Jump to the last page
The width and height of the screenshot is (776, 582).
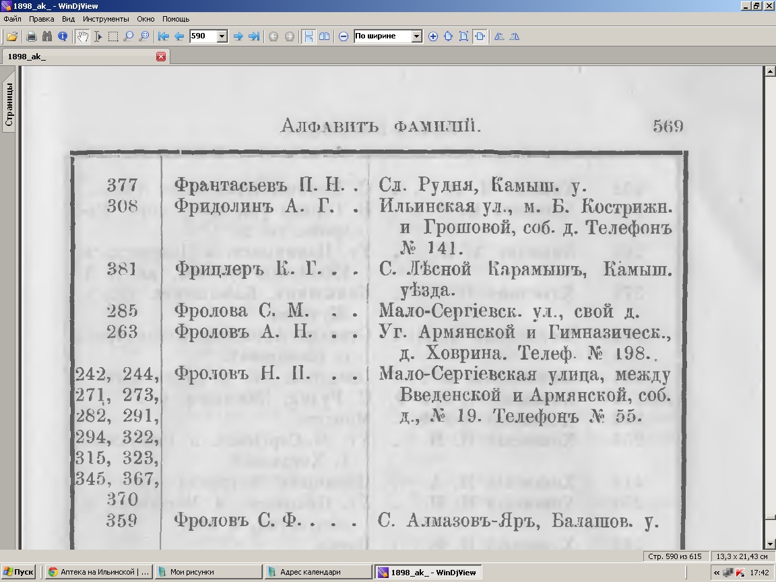(x=254, y=36)
